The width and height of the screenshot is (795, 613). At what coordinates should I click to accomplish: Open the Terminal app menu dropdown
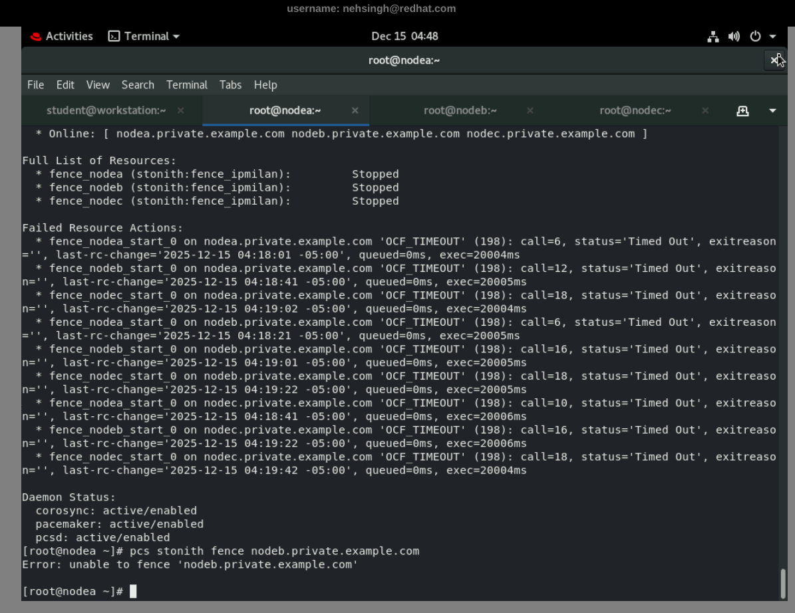144,37
